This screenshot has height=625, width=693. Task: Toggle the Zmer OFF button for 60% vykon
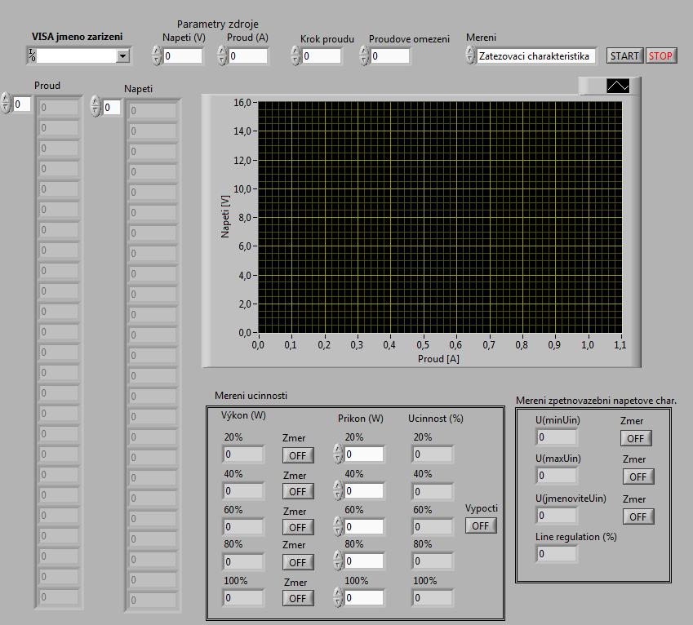(x=298, y=527)
